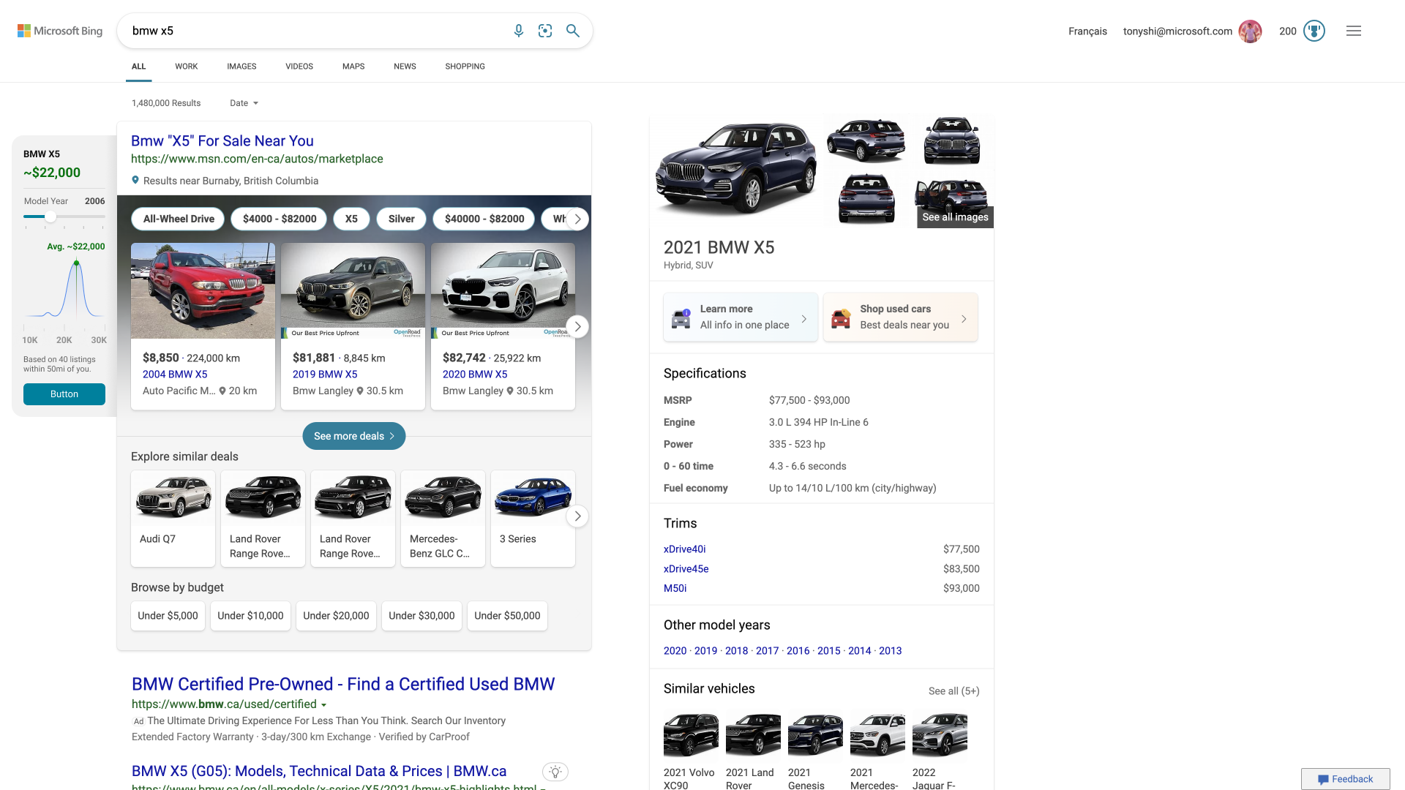Open the Date filter dropdown
Image resolution: width=1405 pixels, height=790 pixels.
point(244,103)
